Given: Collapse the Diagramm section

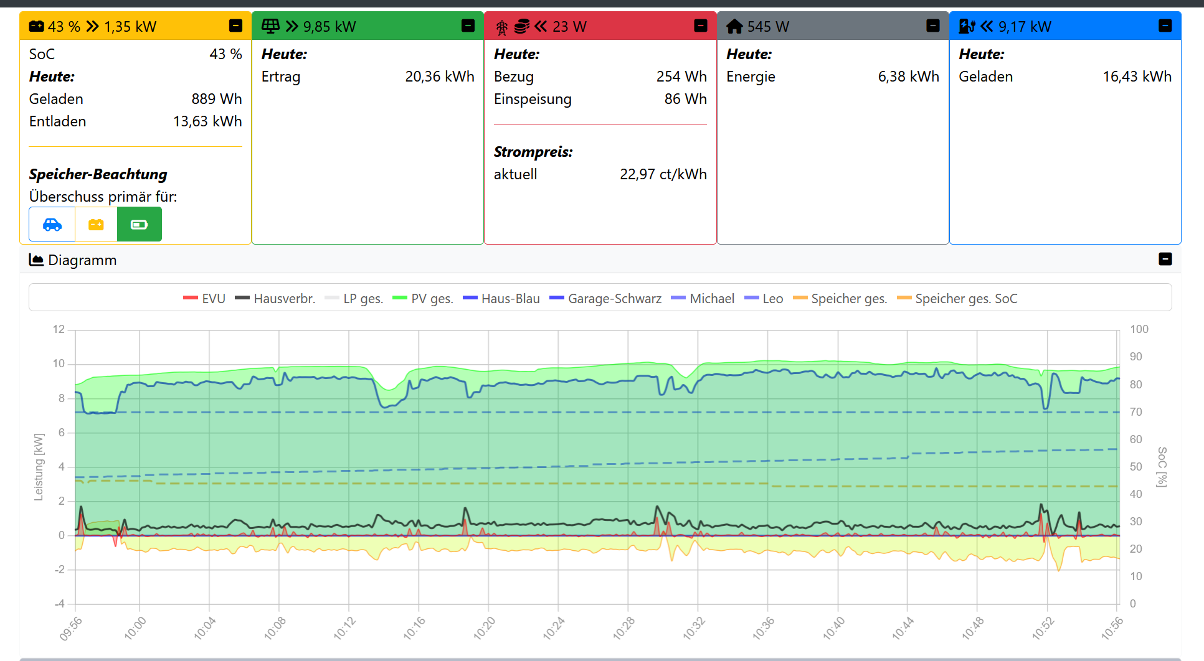Looking at the screenshot, I should [1165, 259].
